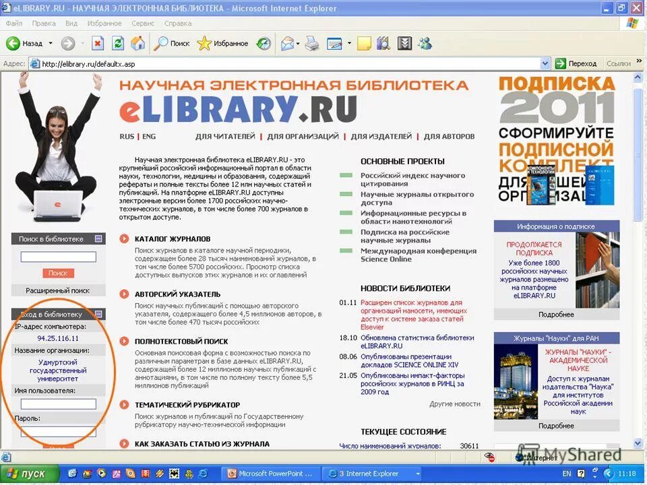
Task: Click the dark download-arrows toolbar icon
Action: (405, 43)
